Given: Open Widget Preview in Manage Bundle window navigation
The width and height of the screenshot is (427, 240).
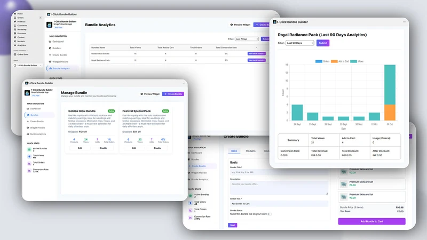Looking at the screenshot, I should pos(36,127).
